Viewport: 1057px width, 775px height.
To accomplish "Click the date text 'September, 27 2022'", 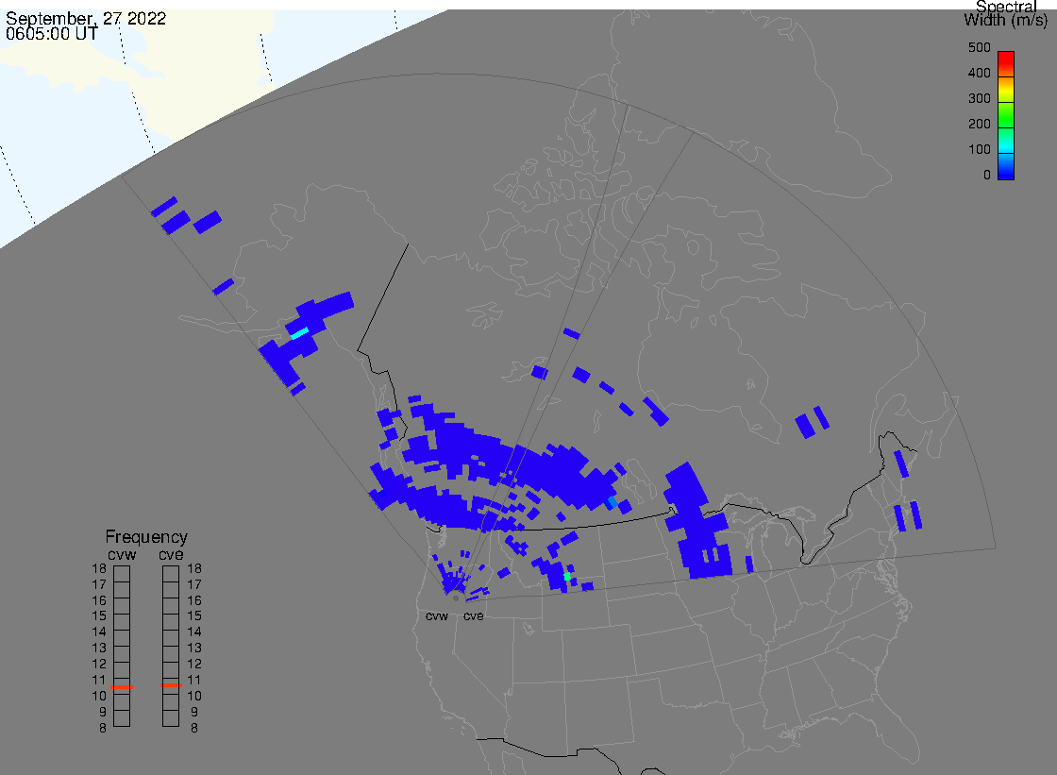I will [x=86, y=18].
